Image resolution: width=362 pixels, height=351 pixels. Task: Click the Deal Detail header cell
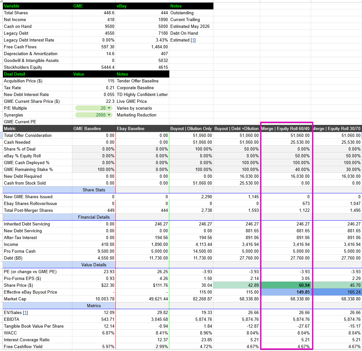[37, 74]
